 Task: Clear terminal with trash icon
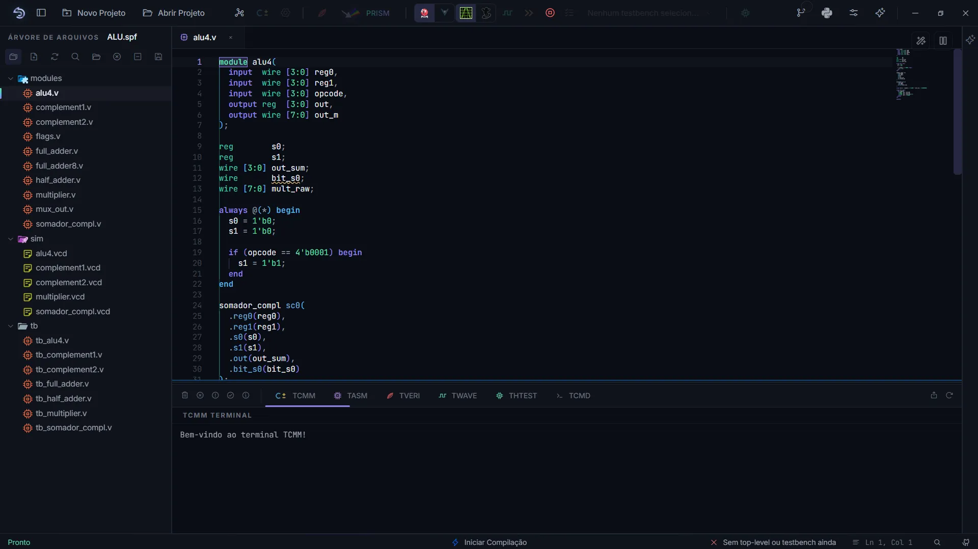tap(185, 396)
